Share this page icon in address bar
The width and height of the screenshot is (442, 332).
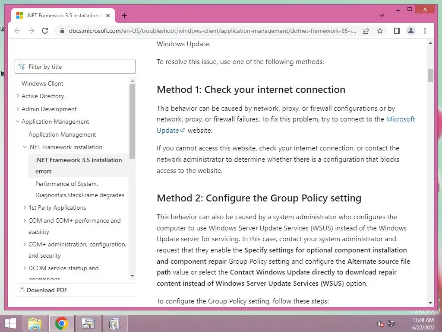[366, 31]
